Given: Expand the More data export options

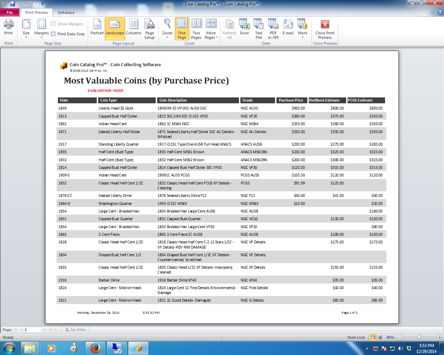Looking at the screenshot, I should click(x=302, y=28).
